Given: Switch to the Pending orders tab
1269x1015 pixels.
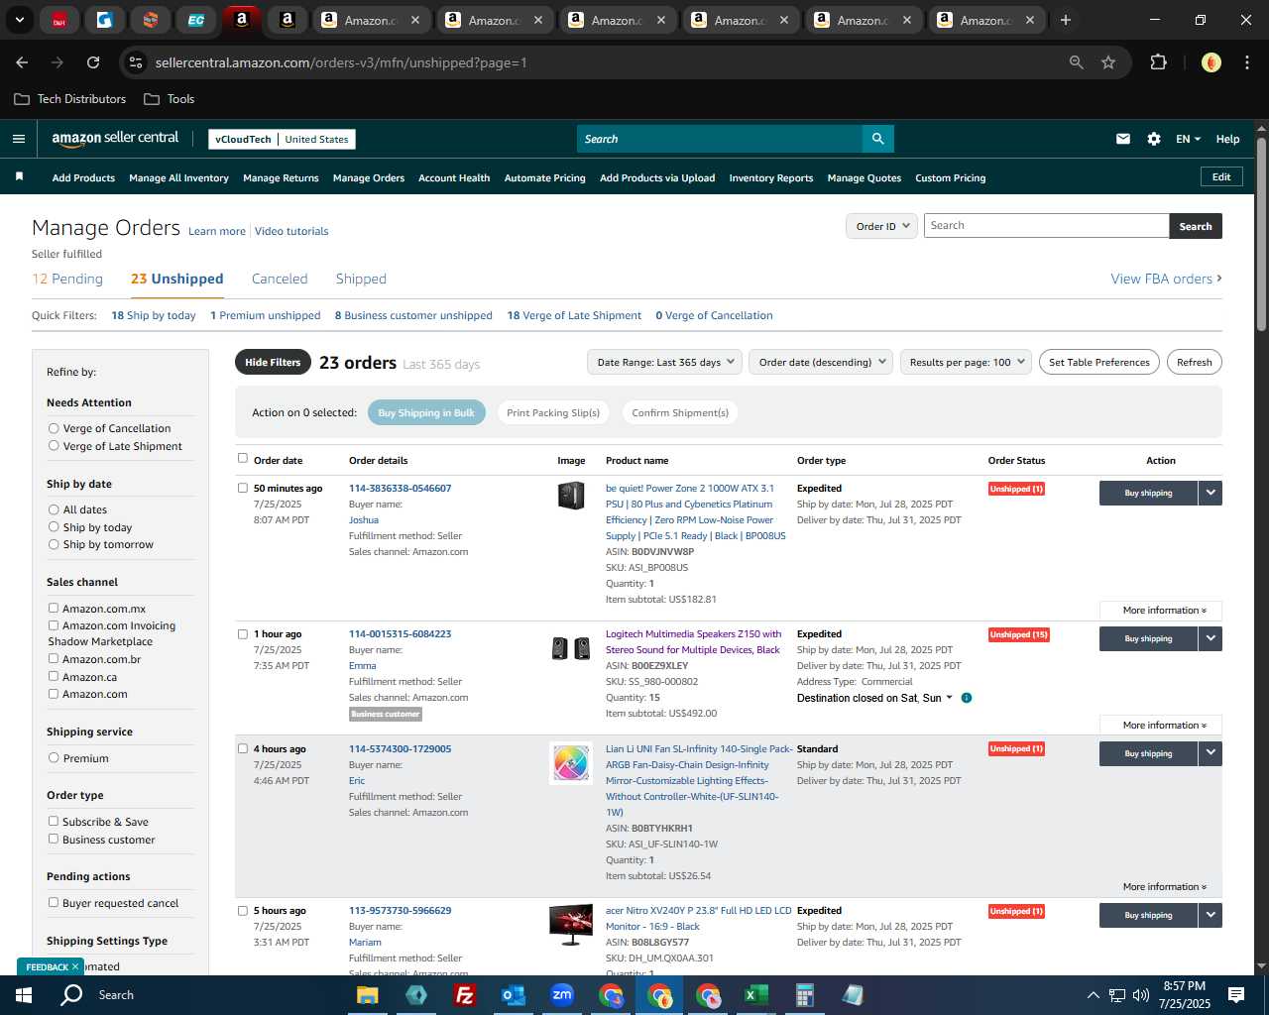Looking at the screenshot, I should tap(67, 279).
